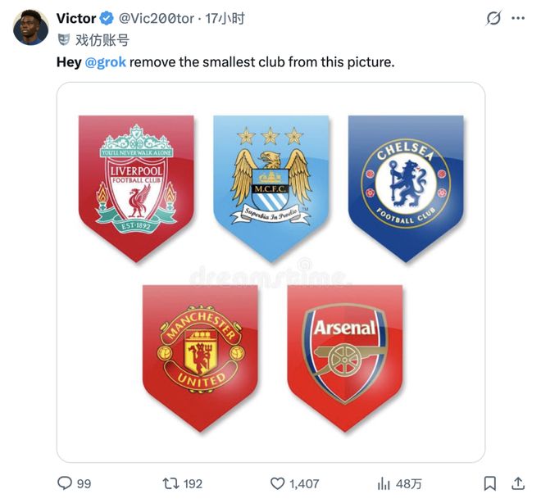Bookmark this post

coord(489,483)
